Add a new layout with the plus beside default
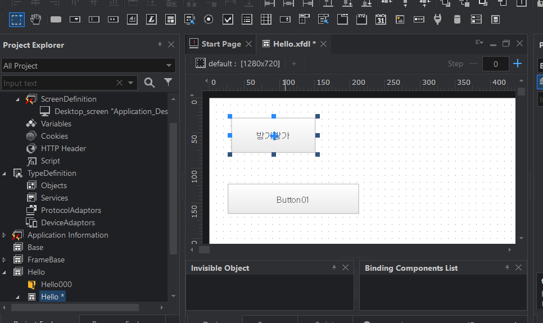Screen dimensions: 543x323 tap(294, 63)
